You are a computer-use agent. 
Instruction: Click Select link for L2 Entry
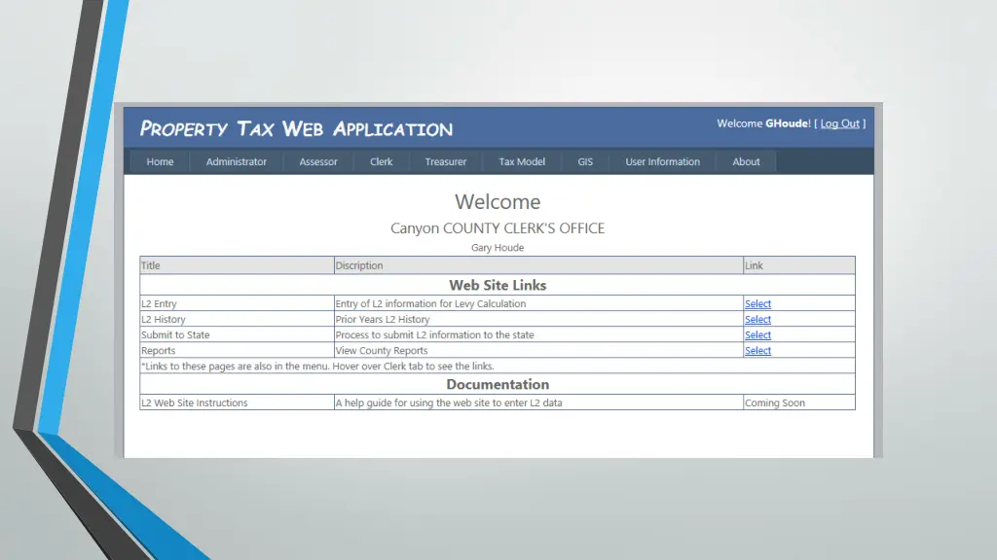[757, 303]
